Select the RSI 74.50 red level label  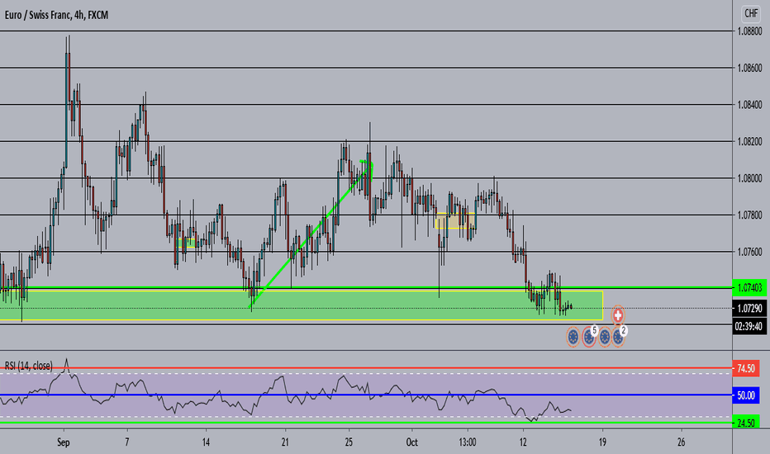click(746, 368)
